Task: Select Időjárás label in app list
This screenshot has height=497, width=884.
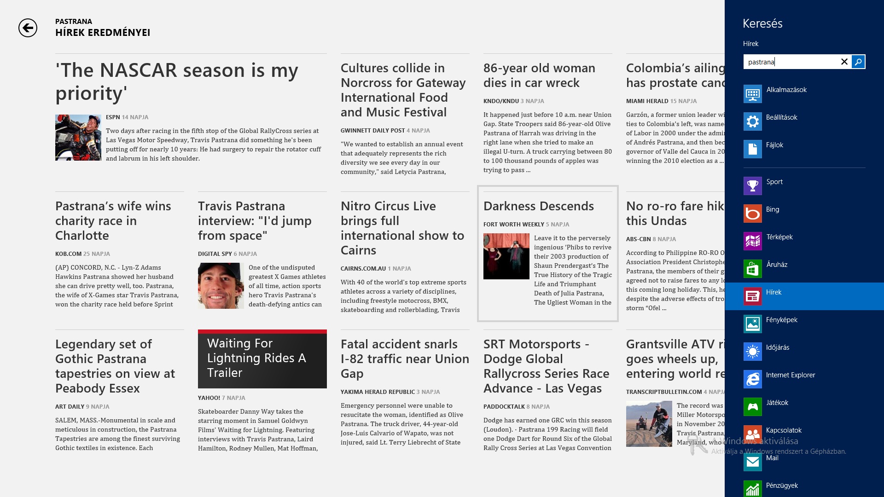Action: click(x=778, y=347)
